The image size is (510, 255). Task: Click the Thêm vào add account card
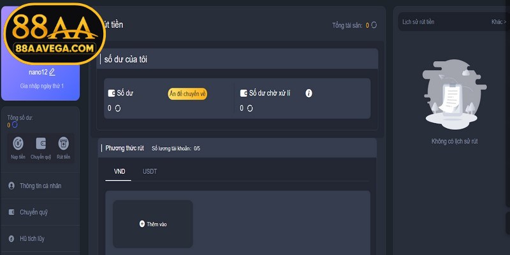pos(153,224)
